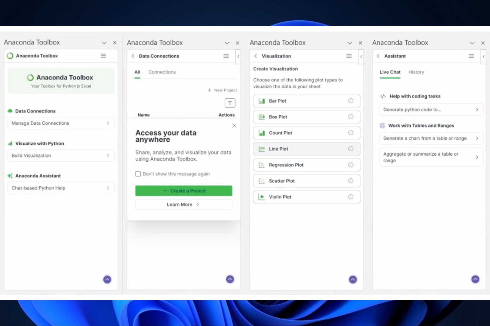Select the History tab
Screen dimensions: 490x326
click(x=416, y=72)
